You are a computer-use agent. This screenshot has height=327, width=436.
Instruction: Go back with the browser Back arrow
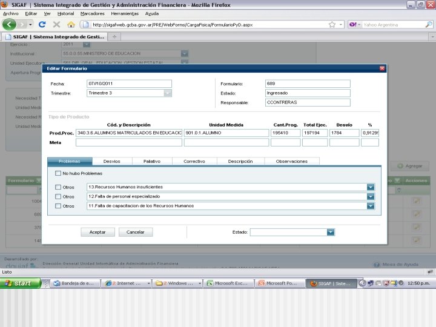coord(10,24)
